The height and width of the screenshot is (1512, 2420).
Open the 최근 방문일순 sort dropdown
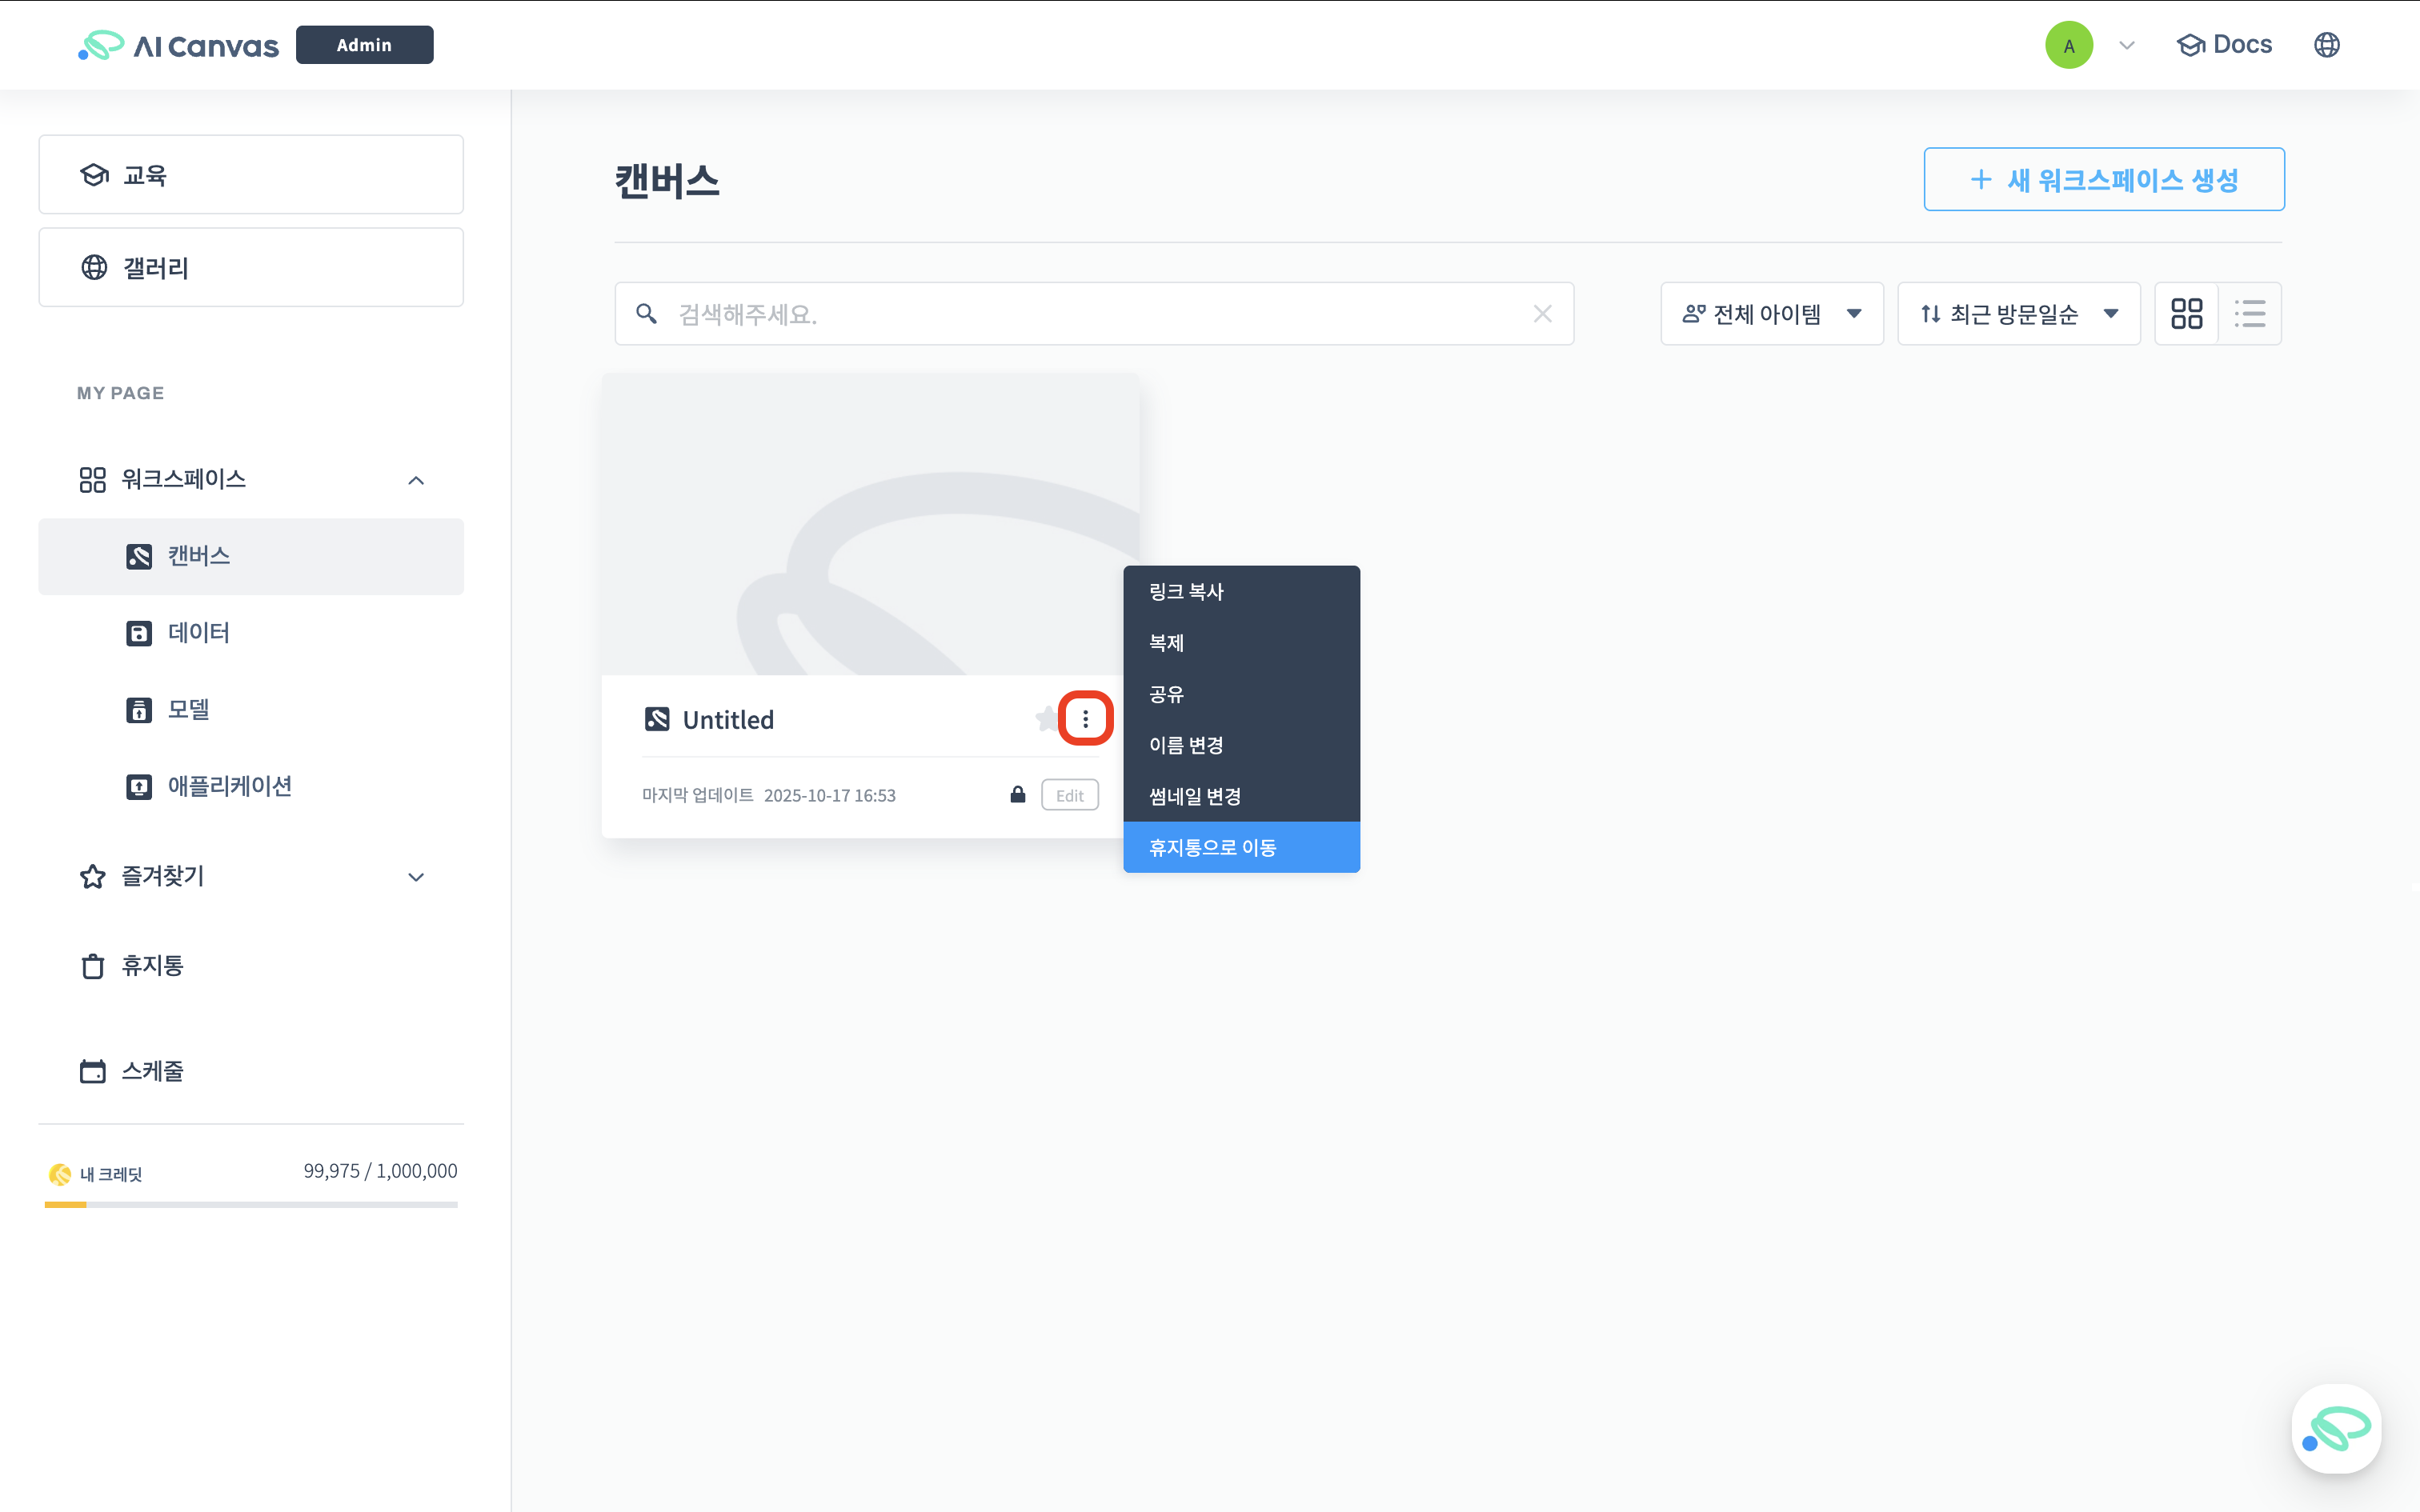click(2018, 314)
